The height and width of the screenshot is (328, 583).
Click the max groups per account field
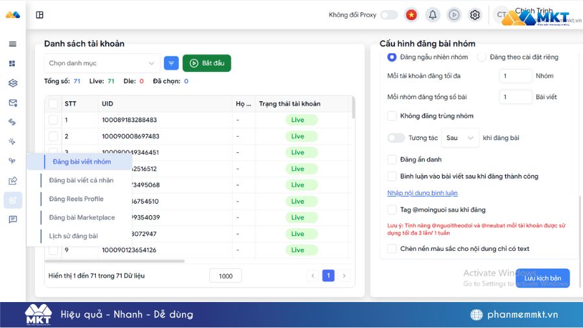point(516,76)
